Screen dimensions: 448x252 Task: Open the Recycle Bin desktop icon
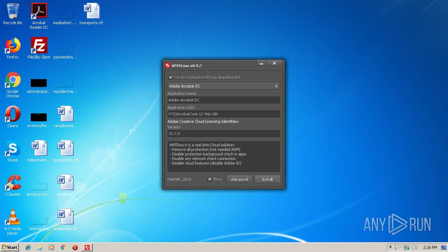click(13, 14)
